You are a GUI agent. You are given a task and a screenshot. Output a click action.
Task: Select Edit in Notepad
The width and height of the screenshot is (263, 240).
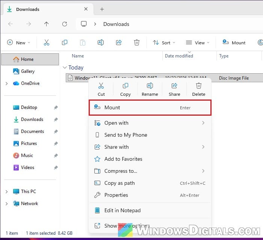pos(150,210)
